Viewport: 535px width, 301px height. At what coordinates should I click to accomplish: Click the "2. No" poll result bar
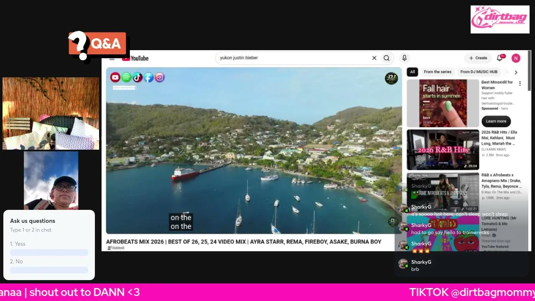[x=49, y=270]
